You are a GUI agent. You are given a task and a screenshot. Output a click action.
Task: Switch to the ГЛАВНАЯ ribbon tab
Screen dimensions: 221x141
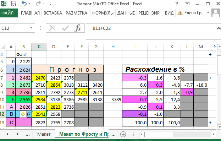click(x=30, y=13)
